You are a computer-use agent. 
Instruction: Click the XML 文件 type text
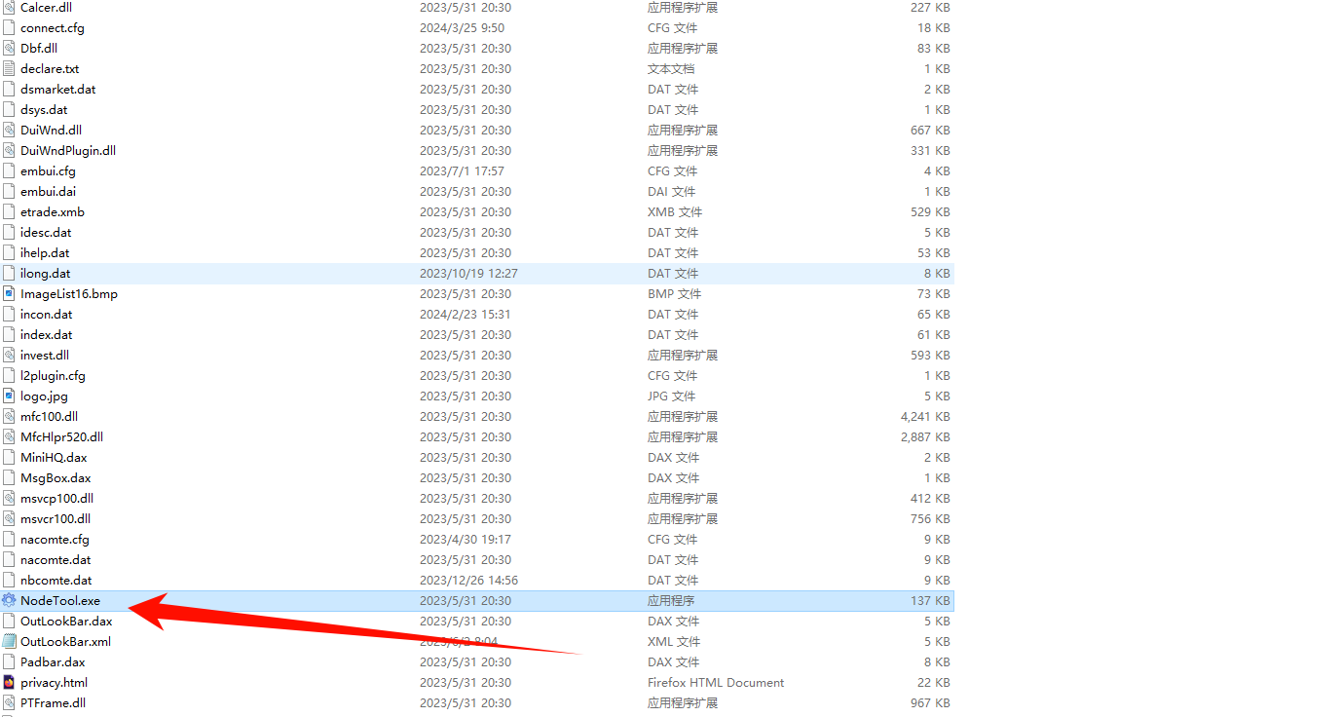pos(674,642)
